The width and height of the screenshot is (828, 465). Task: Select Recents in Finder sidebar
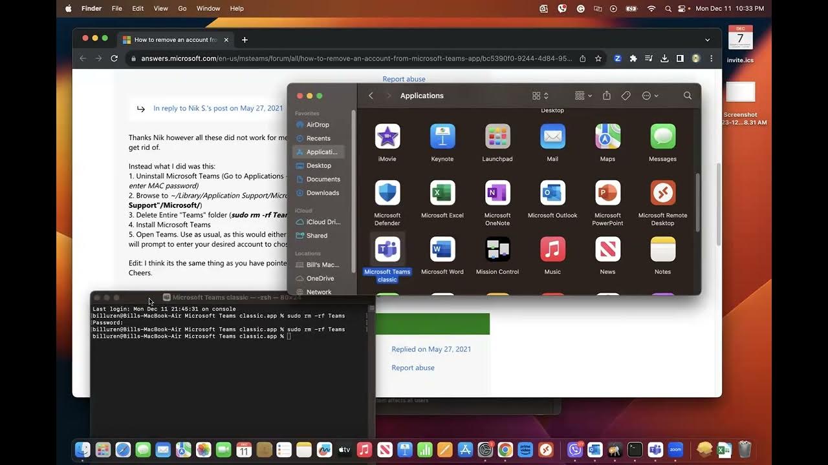point(318,138)
